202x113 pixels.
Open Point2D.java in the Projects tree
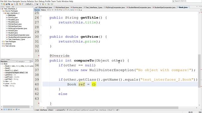point(13,31)
